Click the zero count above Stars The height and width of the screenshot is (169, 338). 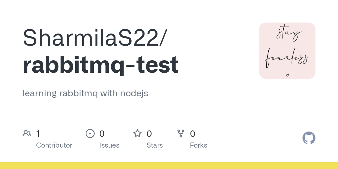(149, 134)
